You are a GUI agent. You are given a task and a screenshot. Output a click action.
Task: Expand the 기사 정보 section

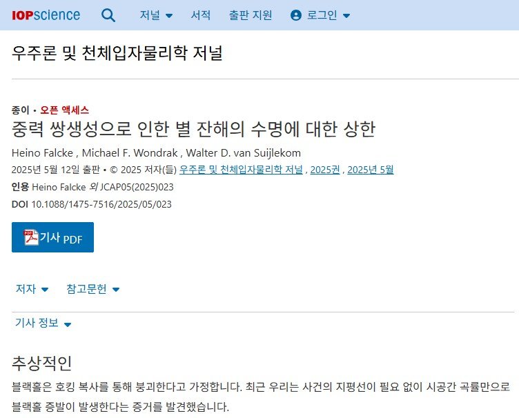(x=43, y=323)
